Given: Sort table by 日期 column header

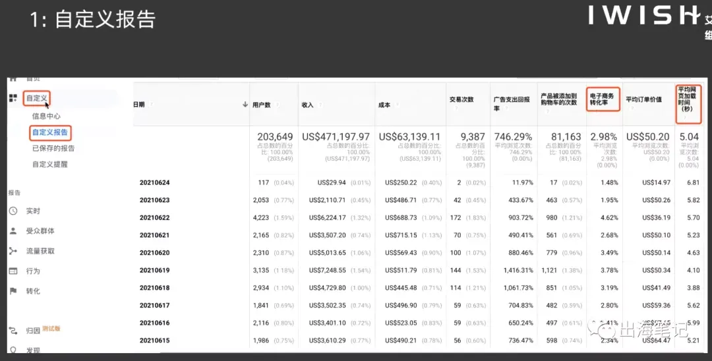Looking at the screenshot, I should pyautogui.click(x=139, y=105).
